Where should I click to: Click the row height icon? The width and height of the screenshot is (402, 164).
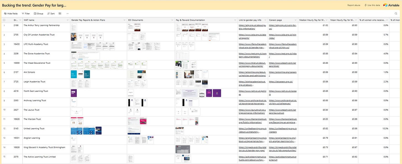point(60,14)
